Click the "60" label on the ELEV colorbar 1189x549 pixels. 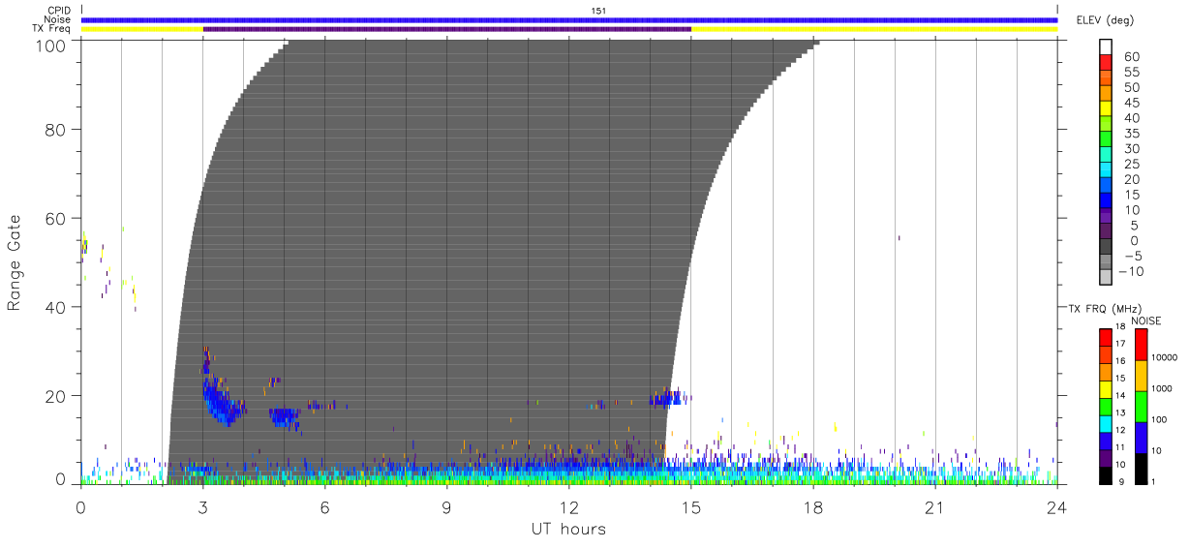pyautogui.click(x=1131, y=57)
